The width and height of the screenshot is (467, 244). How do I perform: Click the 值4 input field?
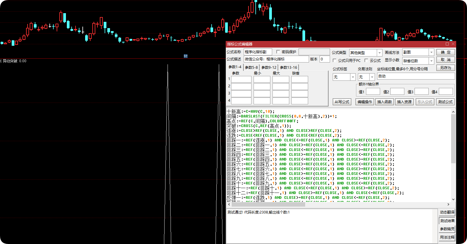[446, 91]
